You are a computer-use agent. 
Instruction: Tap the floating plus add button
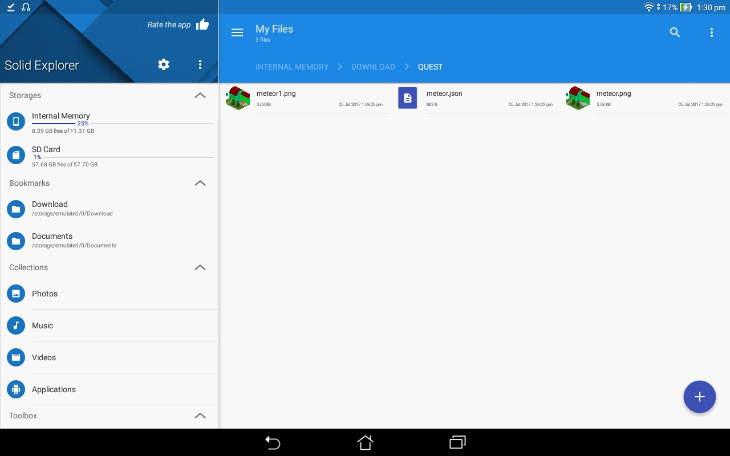click(x=700, y=397)
